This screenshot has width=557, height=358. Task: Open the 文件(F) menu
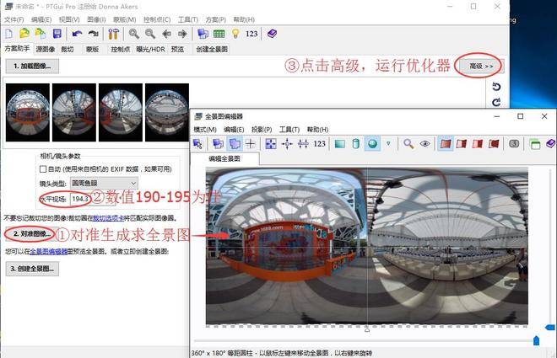coord(14,19)
